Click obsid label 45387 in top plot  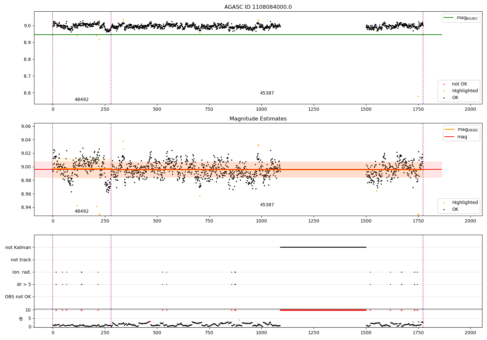[267, 93]
